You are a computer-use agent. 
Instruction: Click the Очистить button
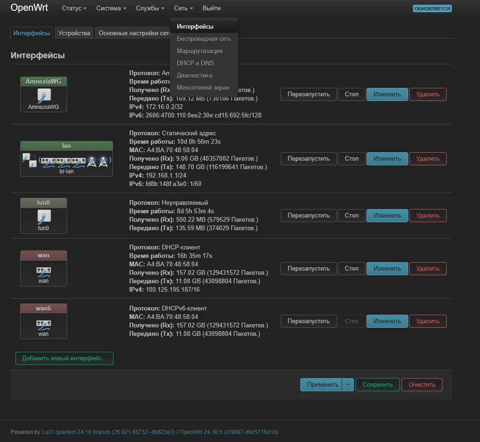[x=422, y=384]
